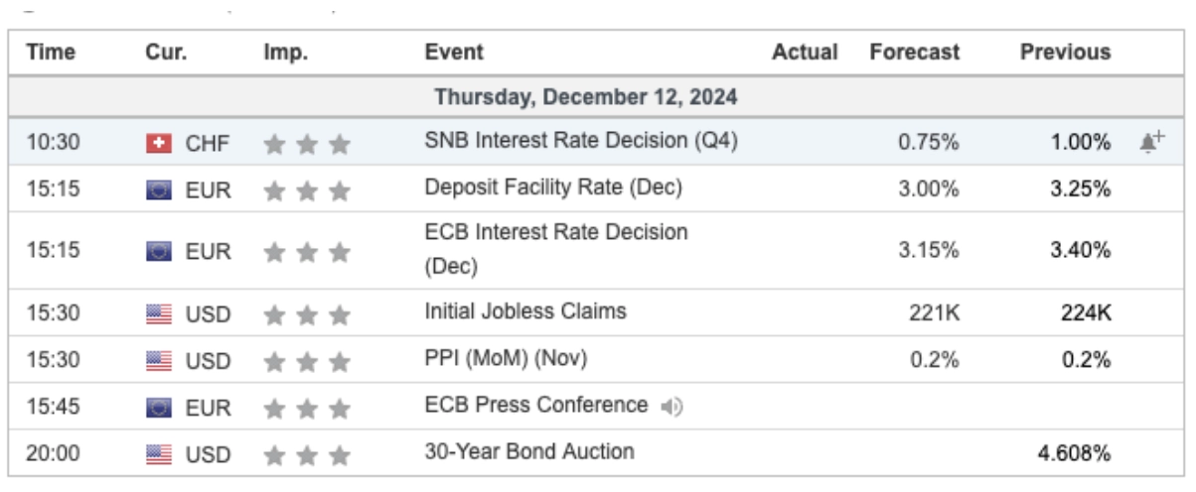1196x492 pixels.
Task: Click importance stars for SNB Interest Rate Decision
Action: [x=307, y=144]
